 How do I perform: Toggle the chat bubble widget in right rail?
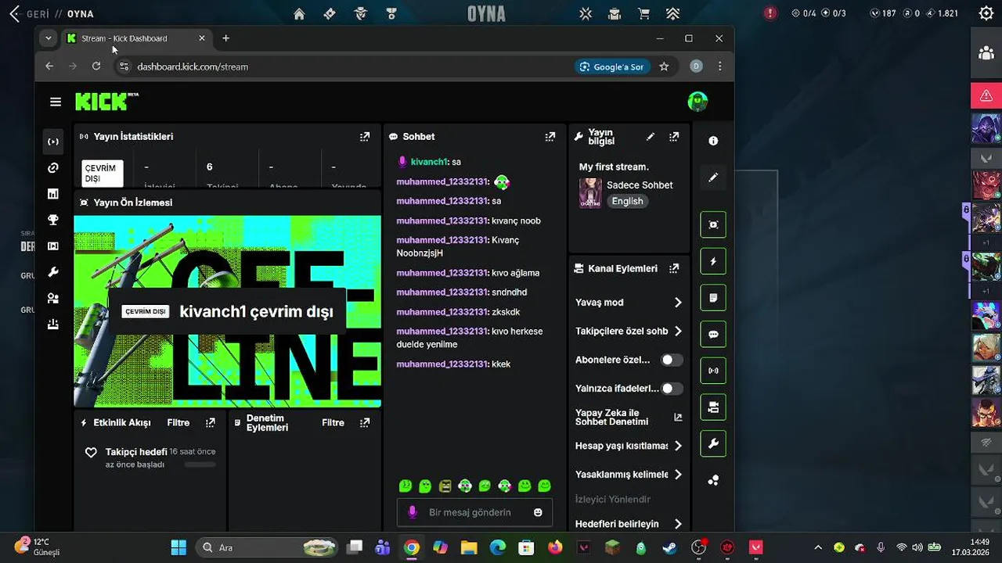tap(713, 334)
